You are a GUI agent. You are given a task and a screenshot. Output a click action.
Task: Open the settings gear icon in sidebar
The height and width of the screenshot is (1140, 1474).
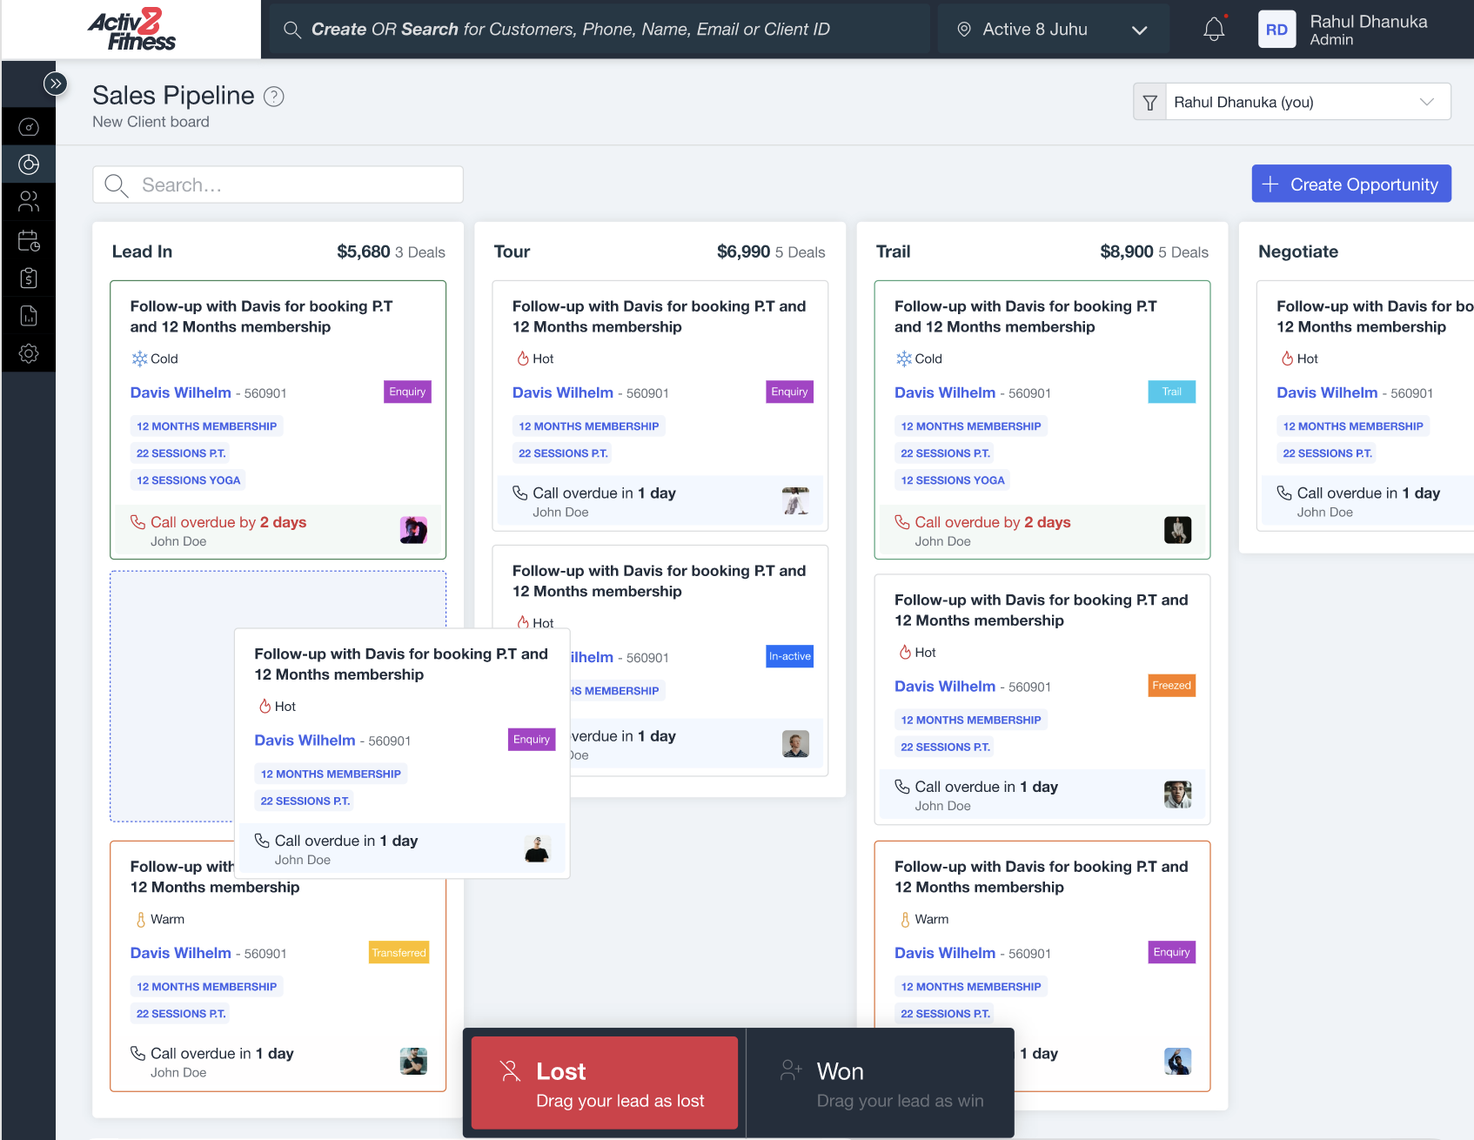[x=29, y=353]
